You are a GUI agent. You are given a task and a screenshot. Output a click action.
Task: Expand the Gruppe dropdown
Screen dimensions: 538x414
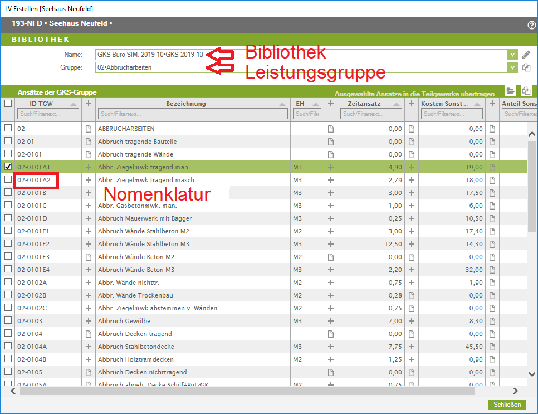click(x=512, y=67)
